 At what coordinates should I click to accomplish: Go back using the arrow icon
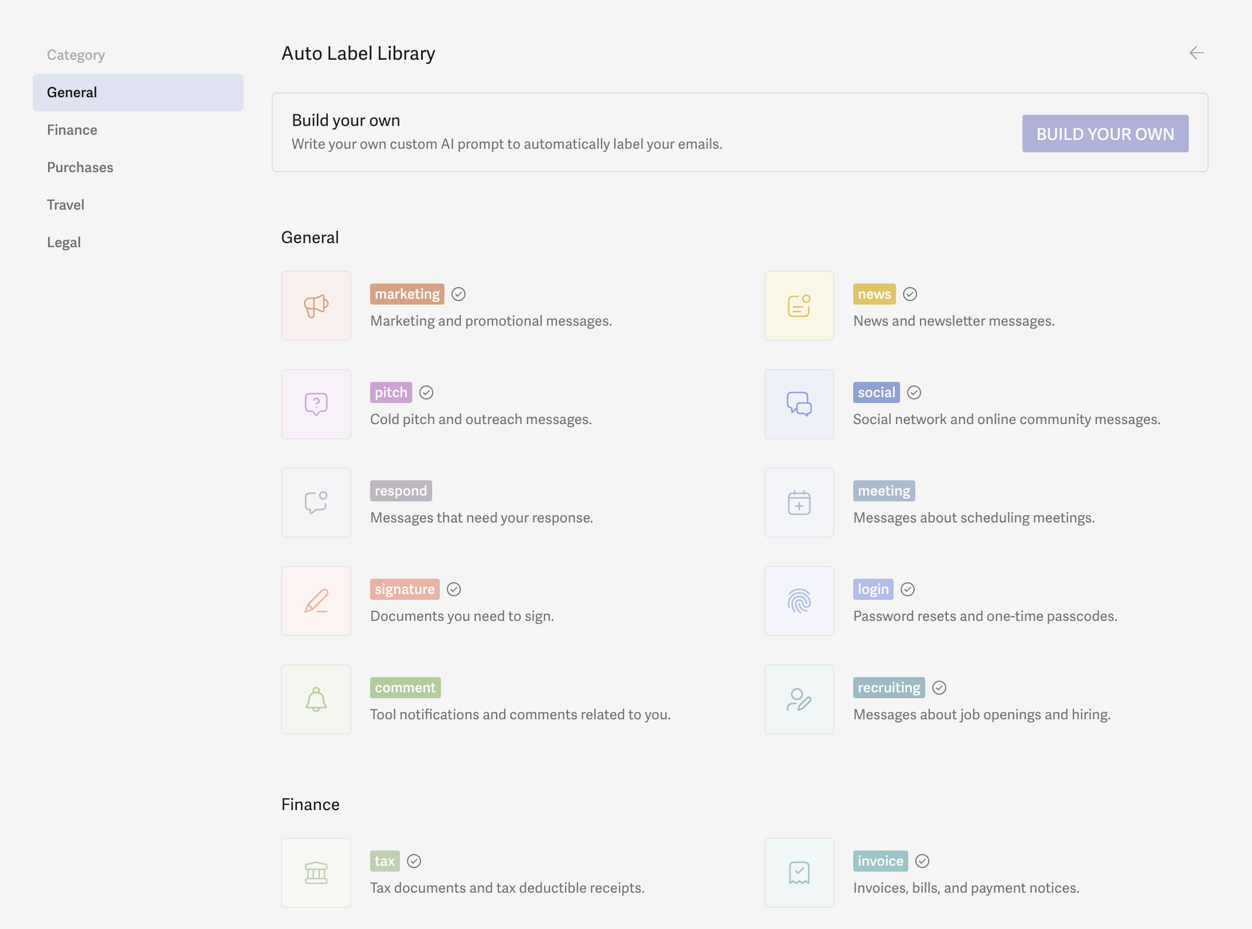pos(1196,53)
